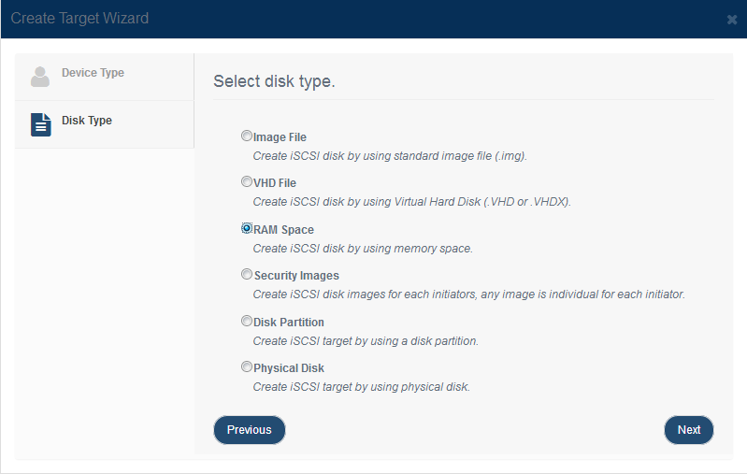Click the Select disk type heading
The width and height of the screenshot is (747, 474).
(275, 81)
